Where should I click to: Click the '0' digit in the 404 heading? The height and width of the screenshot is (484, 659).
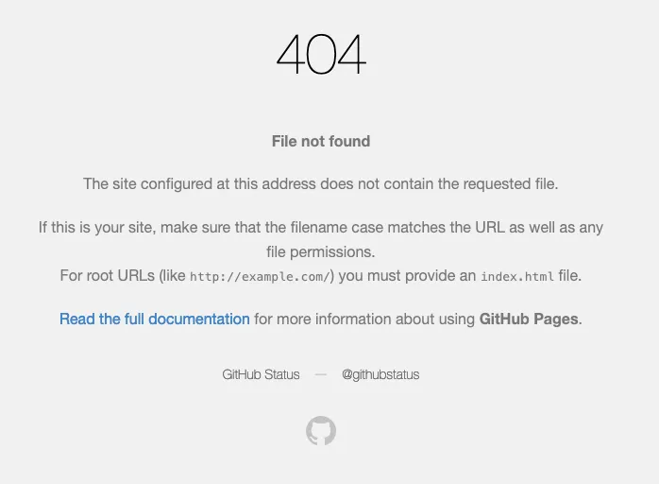point(321,55)
